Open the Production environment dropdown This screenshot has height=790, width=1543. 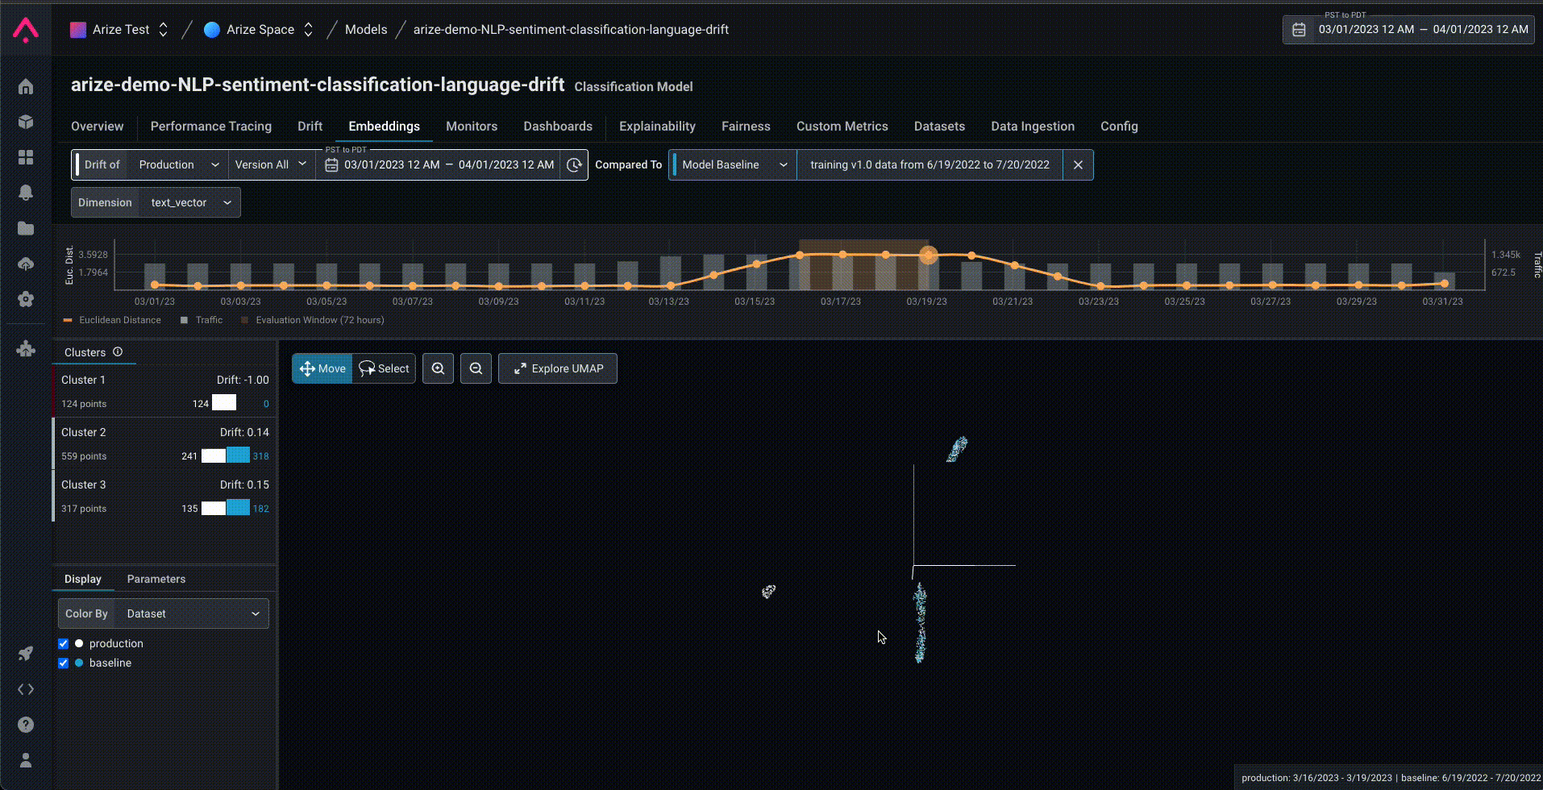(x=179, y=164)
